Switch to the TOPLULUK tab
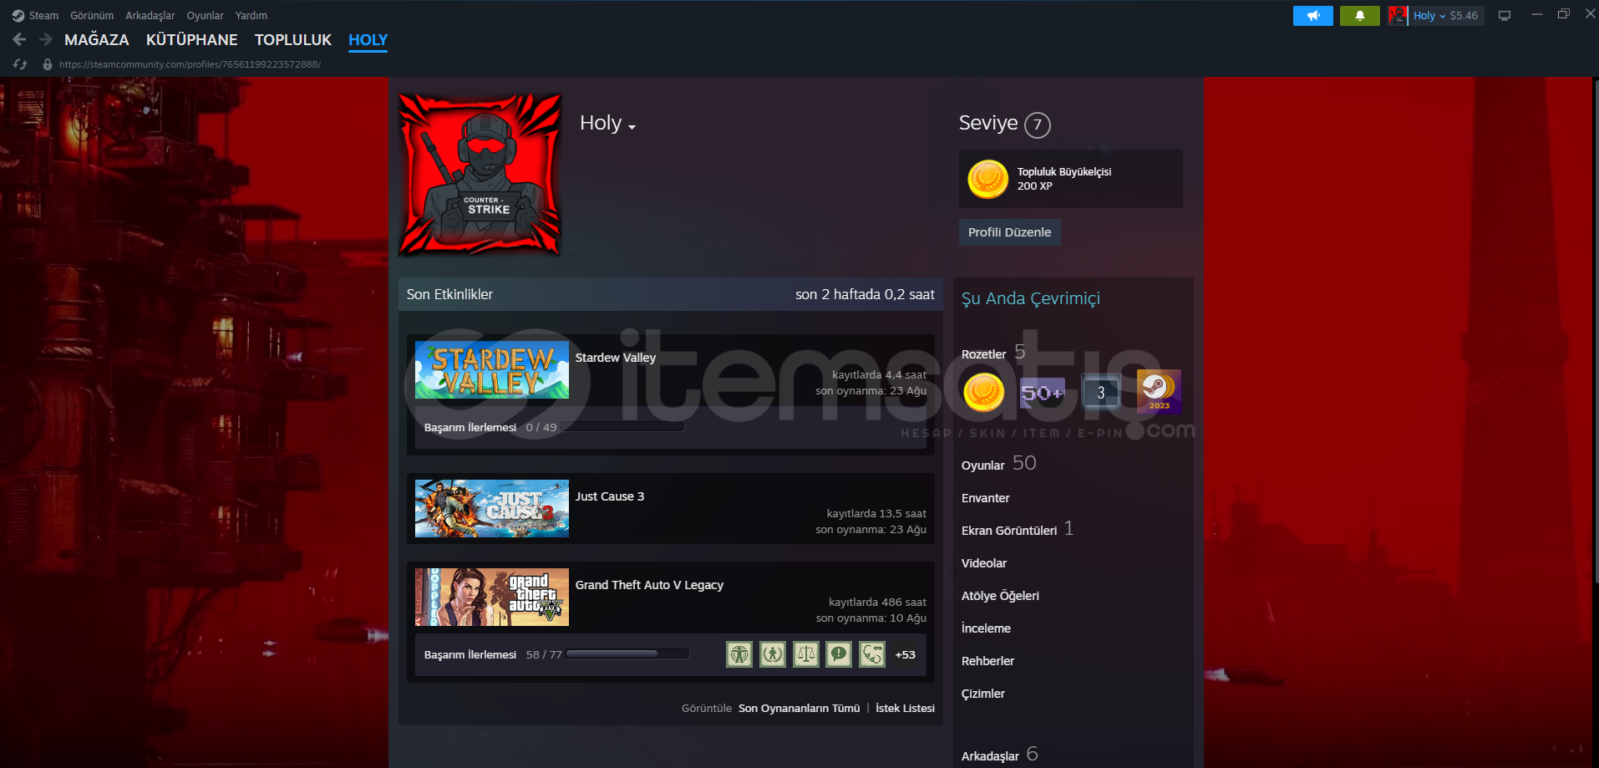The height and width of the screenshot is (768, 1599). 293,39
